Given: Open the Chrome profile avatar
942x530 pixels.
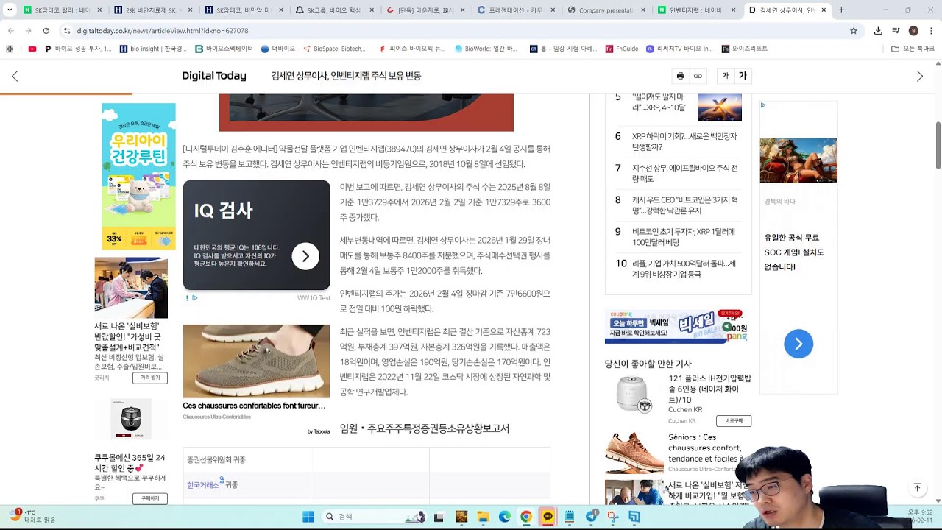Looking at the screenshot, I should coord(913,31).
